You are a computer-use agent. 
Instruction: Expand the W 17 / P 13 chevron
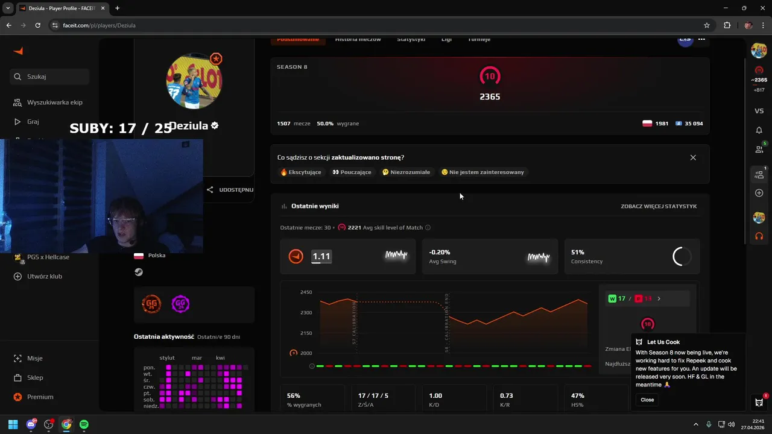click(659, 298)
